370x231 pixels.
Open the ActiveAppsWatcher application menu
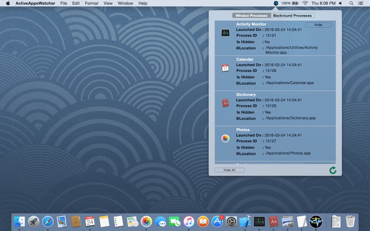(x=36, y=3)
